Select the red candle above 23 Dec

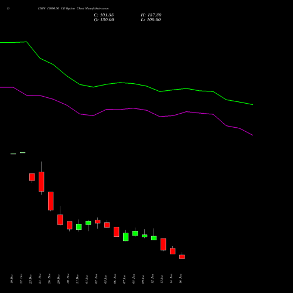[x=32, y=177]
